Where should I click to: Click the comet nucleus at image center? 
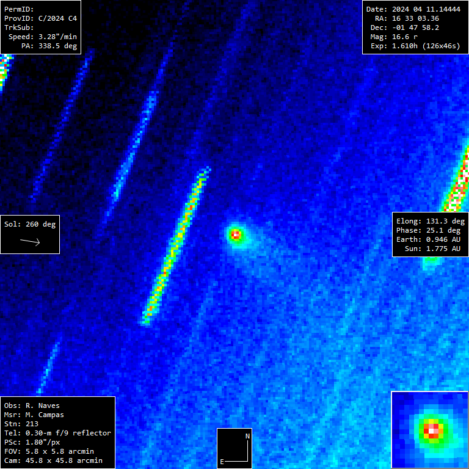click(x=236, y=235)
